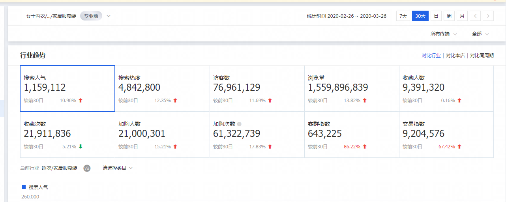Select the 访客数 metric card
Image resolution: width=506 pixels, height=202 pixels.
point(257,88)
